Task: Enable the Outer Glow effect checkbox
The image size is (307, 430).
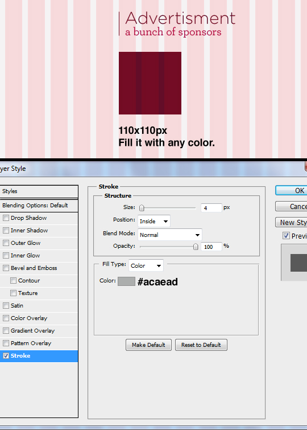Action: coord(6,243)
